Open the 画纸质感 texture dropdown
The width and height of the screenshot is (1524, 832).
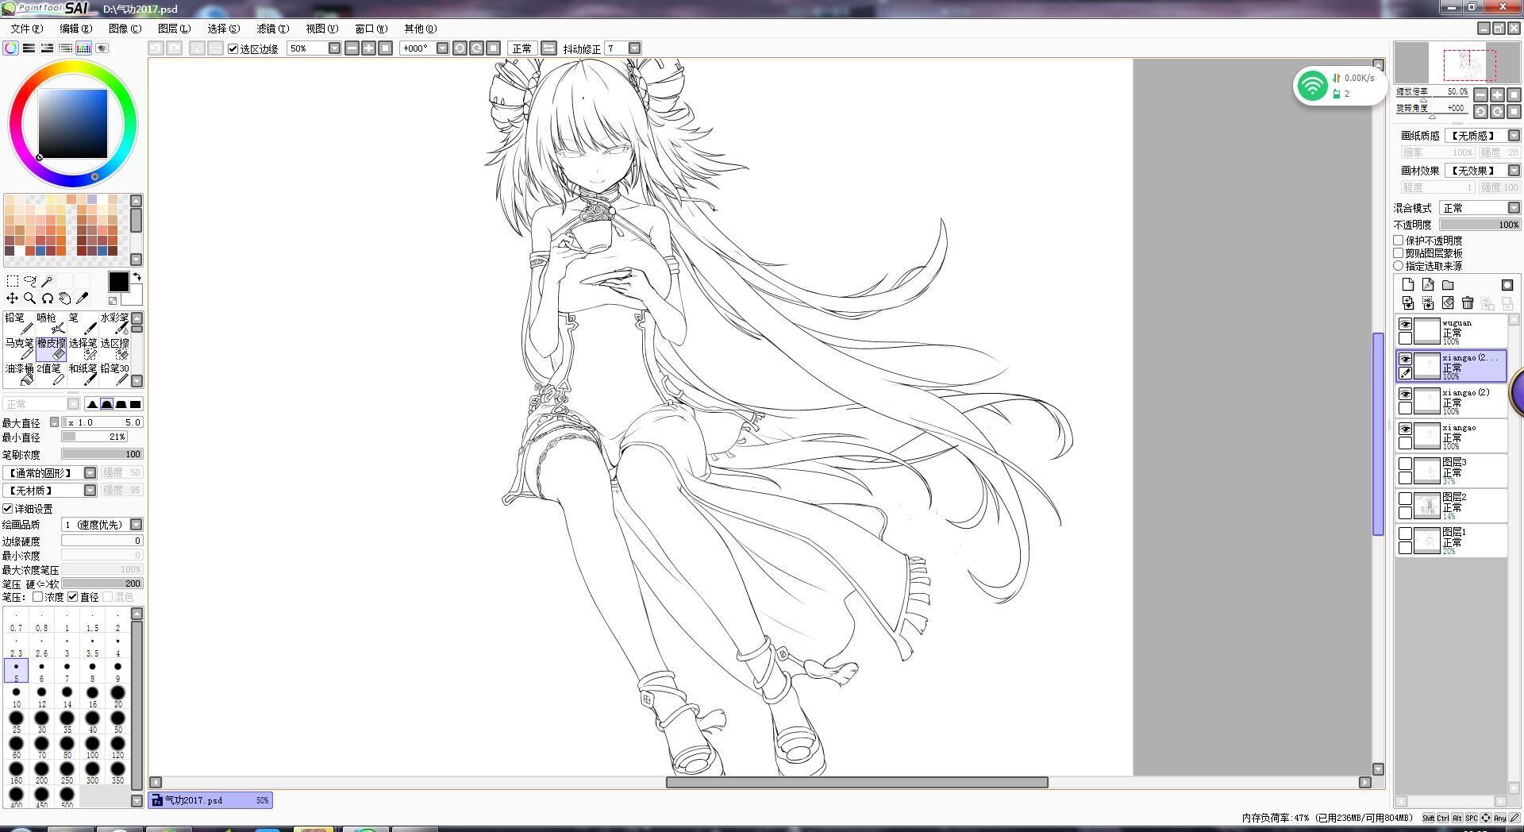(1514, 136)
